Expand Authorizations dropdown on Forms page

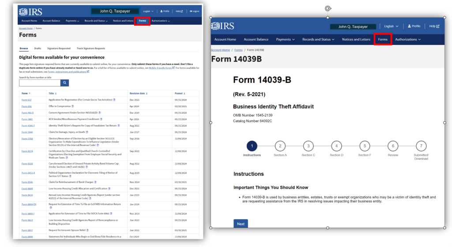coord(161,21)
